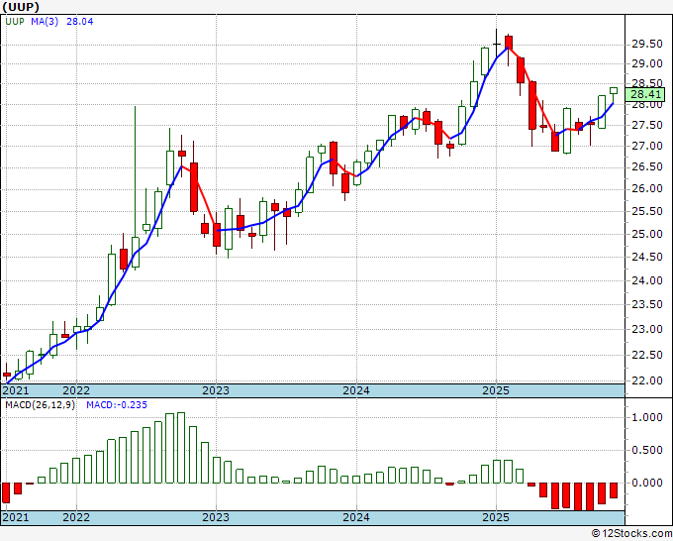Screen dimensions: 673x541
Task: Click 2023 on the price chart timeline
Action: [216, 390]
